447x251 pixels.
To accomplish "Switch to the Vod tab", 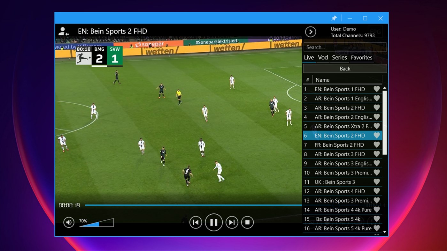I will tap(323, 57).
